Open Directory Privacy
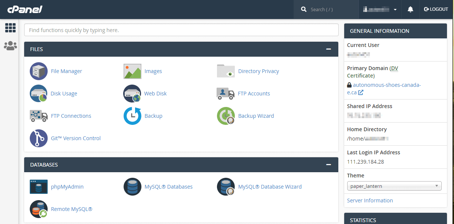Image resolution: width=454 pixels, height=224 pixels. click(x=258, y=71)
